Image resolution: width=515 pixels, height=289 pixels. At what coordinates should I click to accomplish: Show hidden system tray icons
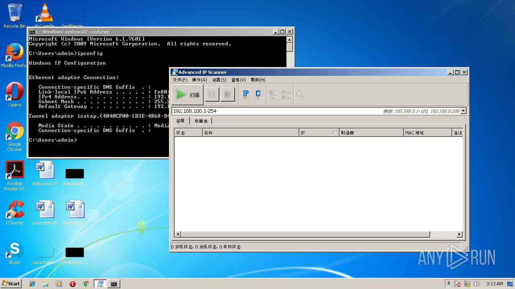[x=449, y=283]
